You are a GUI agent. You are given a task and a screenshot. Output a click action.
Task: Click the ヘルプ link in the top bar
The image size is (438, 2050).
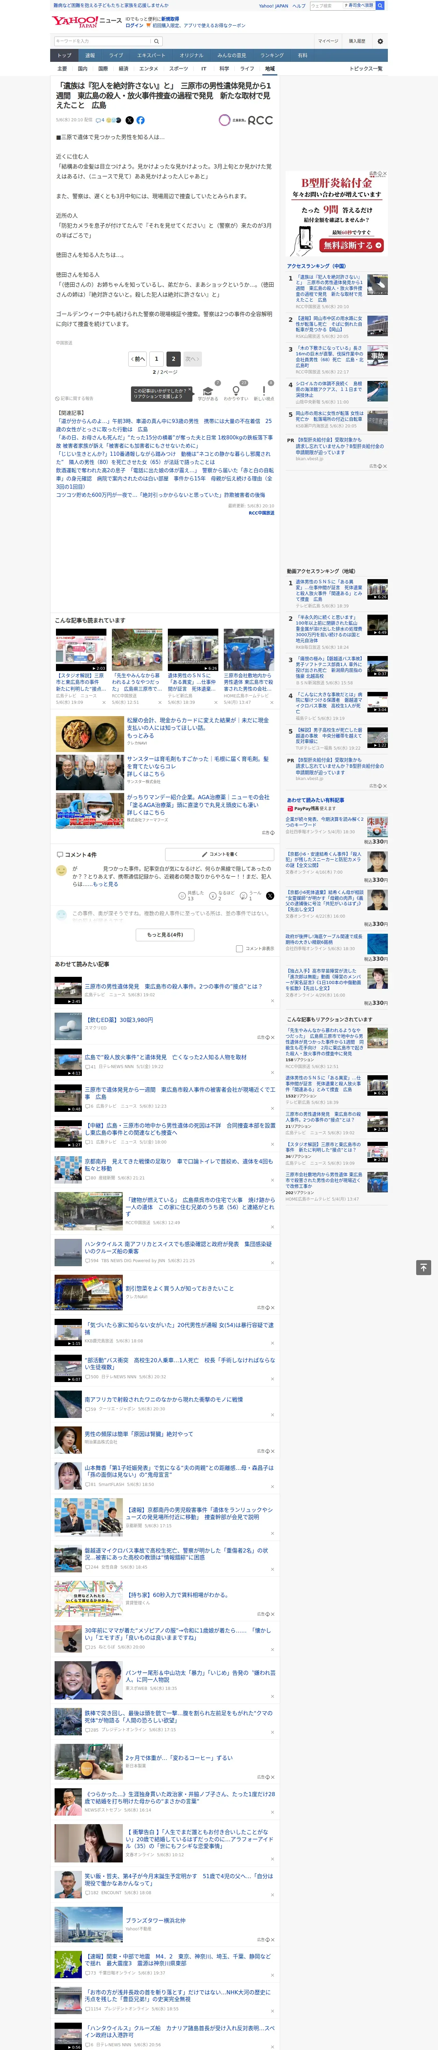point(299,5)
